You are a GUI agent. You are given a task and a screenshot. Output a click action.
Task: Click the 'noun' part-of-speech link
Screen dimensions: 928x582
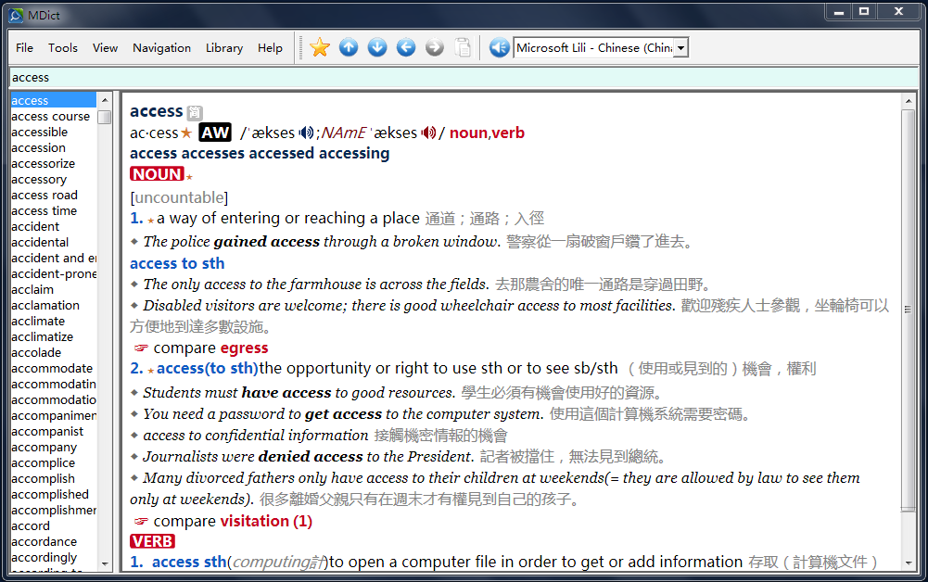point(468,133)
